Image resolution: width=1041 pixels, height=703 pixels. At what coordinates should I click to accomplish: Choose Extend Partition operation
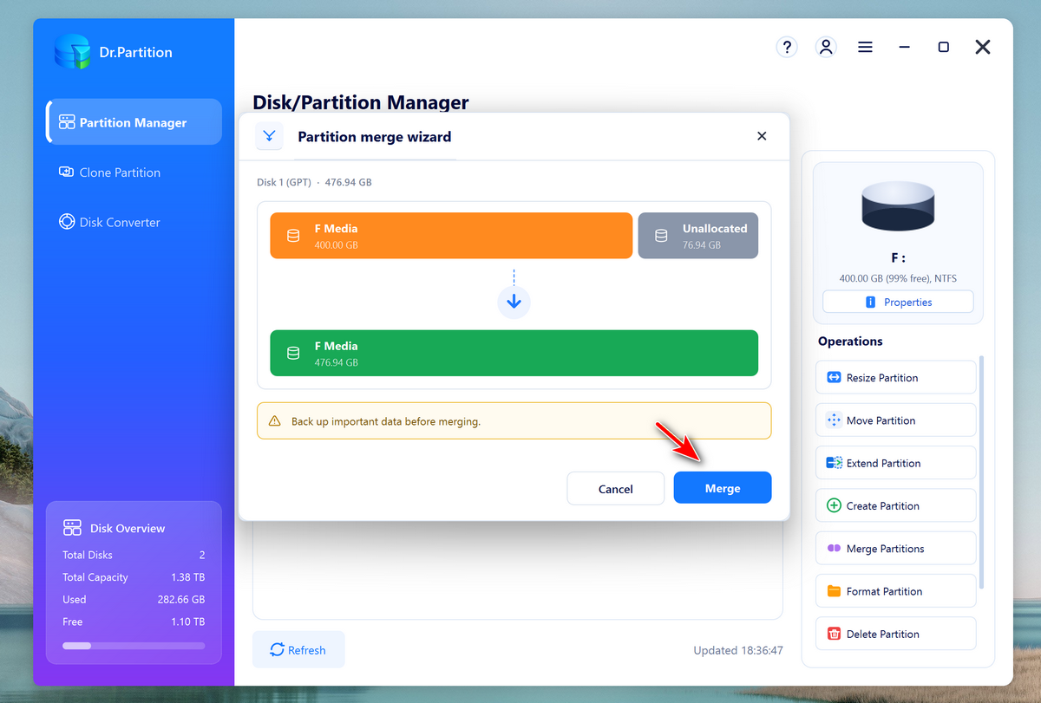pos(896,463)
